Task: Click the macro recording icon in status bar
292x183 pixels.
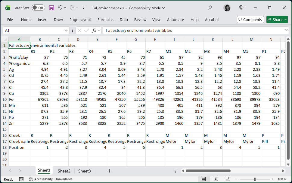Action: [x=20, y=179]
